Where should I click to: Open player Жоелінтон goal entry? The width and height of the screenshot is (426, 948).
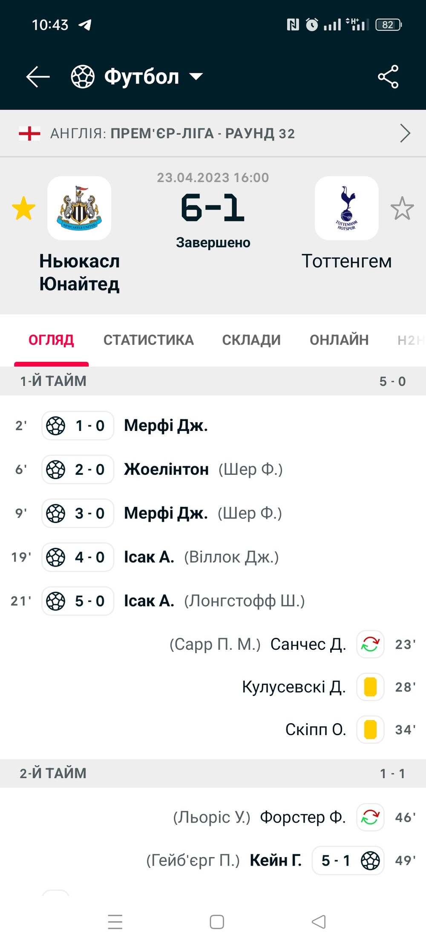(166, 469)
